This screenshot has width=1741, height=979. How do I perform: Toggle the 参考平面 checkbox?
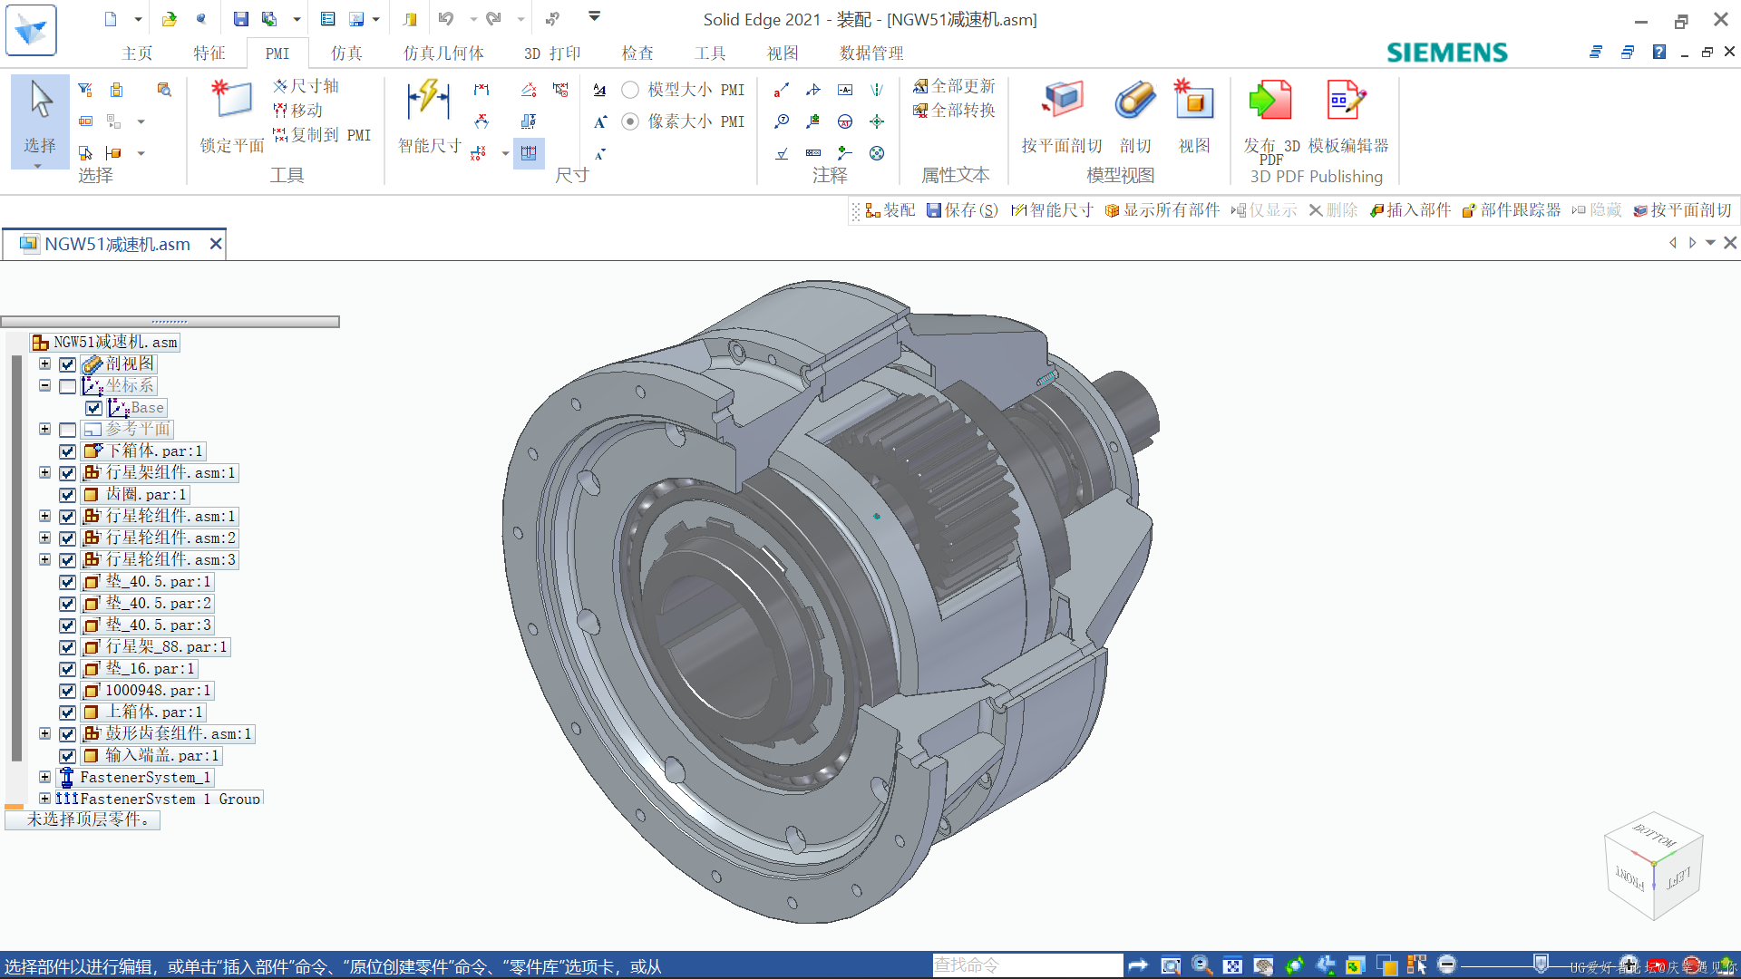67,430
